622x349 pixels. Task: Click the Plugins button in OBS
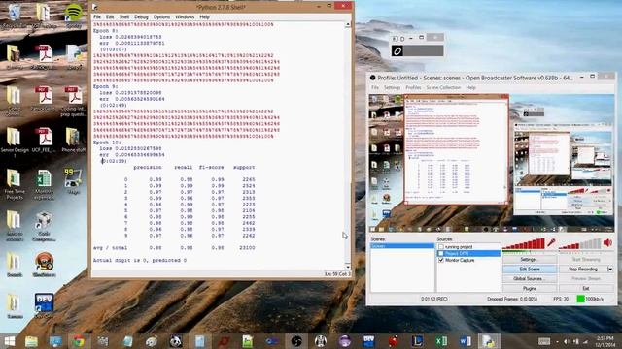coord(529,289)
